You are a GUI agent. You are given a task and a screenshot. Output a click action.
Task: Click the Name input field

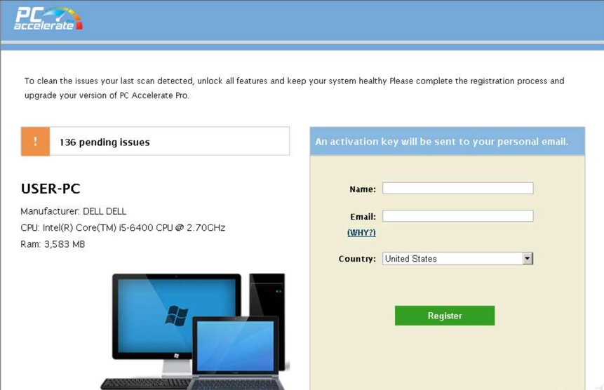pos(457,188)
